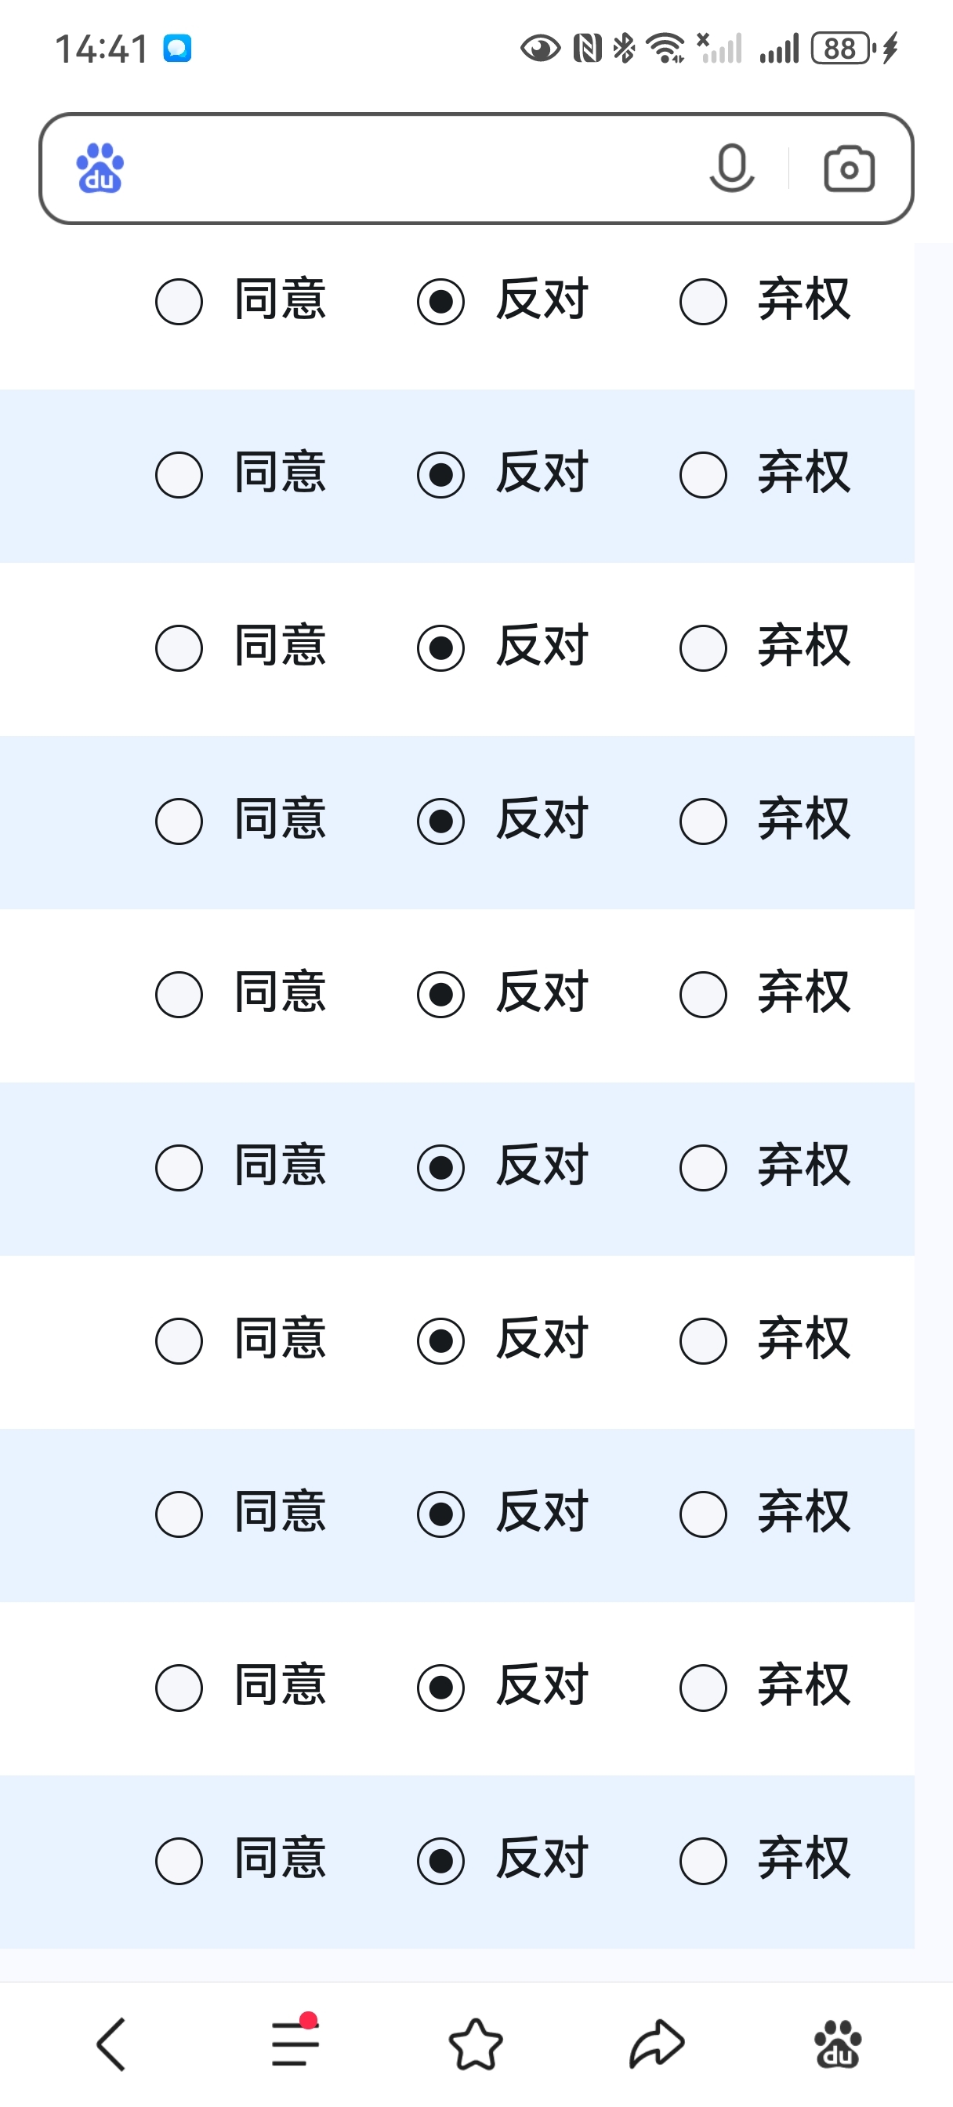
Task: Select 弃权 radio in the eighth row
Action: pos(704,1515)
